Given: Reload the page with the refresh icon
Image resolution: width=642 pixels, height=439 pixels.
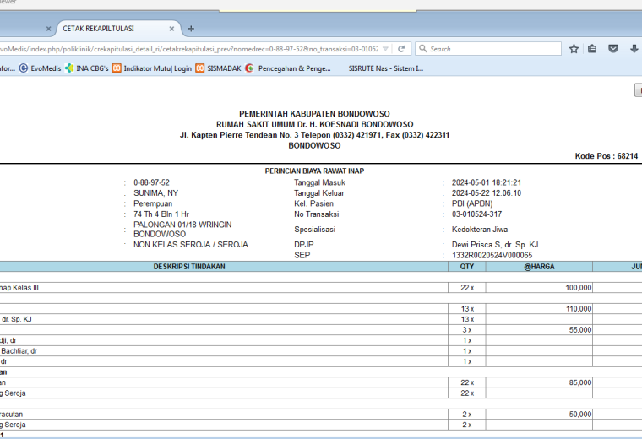Looking at the screenshot, I should [x=401, y=49].
